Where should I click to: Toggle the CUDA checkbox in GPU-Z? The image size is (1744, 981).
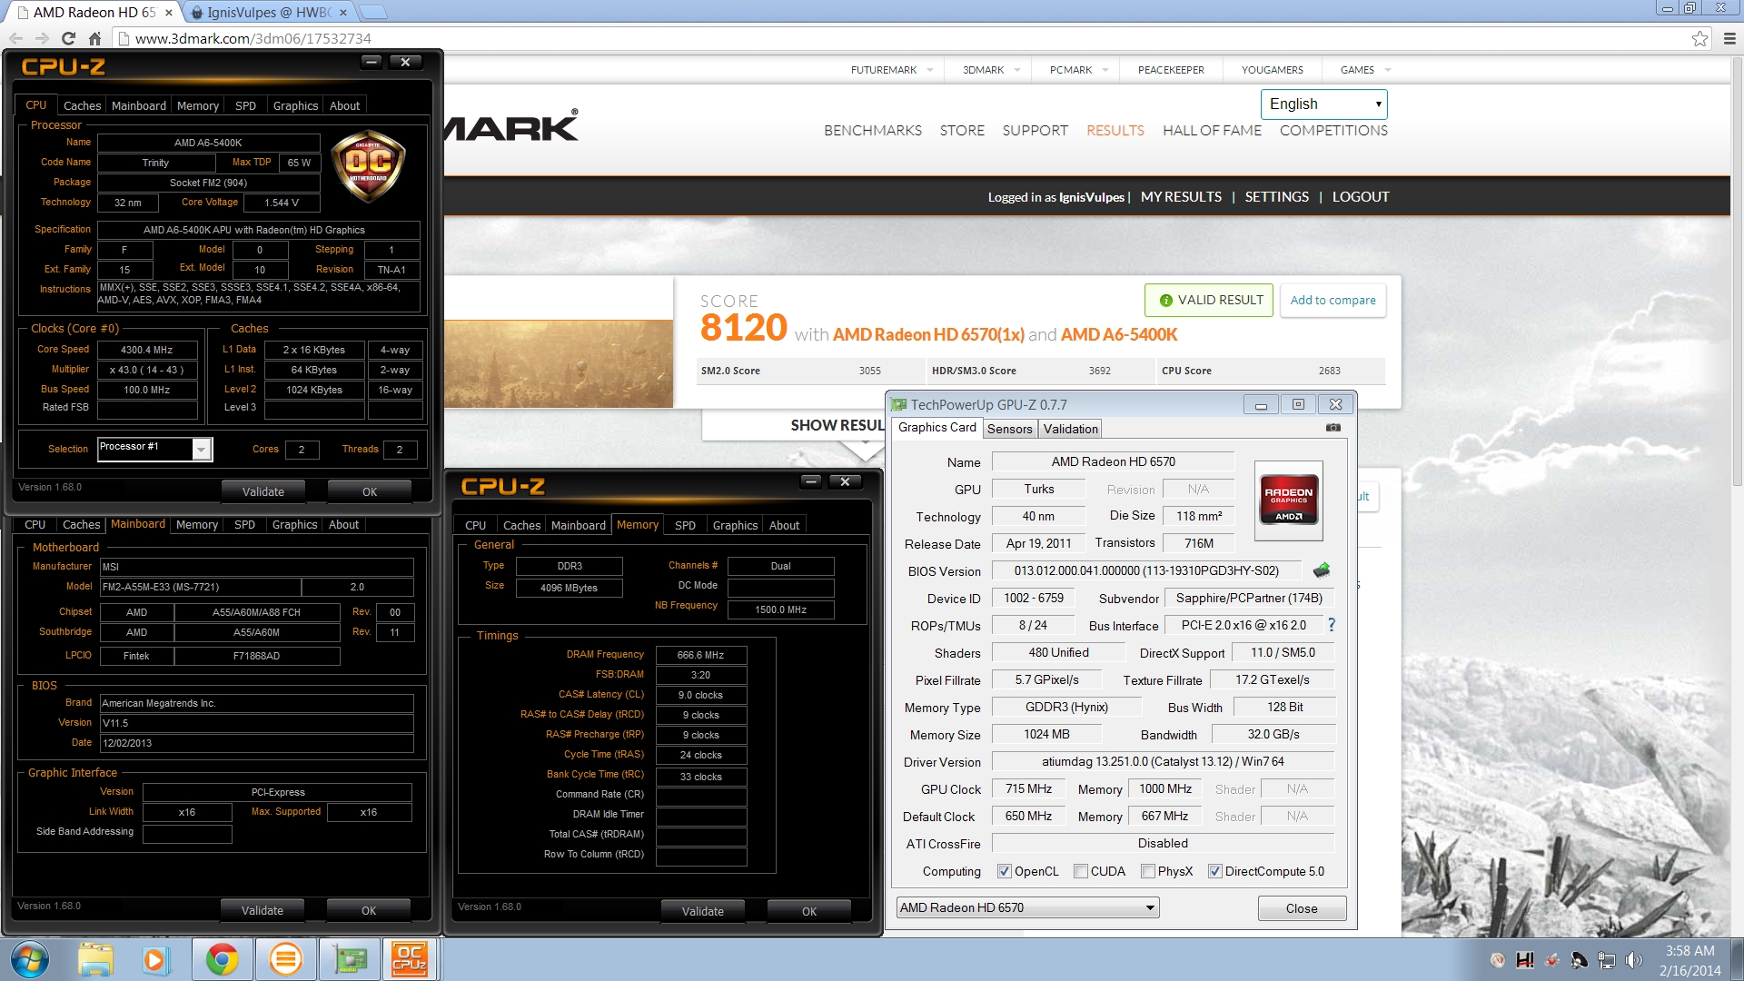[1081, 871]
